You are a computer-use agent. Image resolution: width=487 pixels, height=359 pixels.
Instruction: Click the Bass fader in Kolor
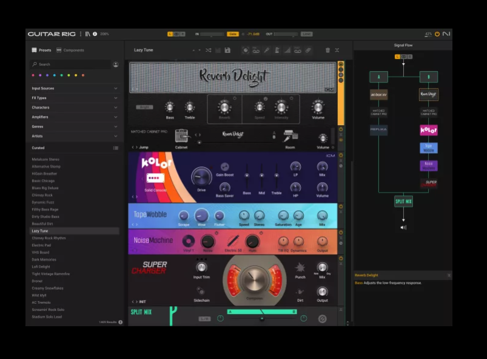coord(247,176)
